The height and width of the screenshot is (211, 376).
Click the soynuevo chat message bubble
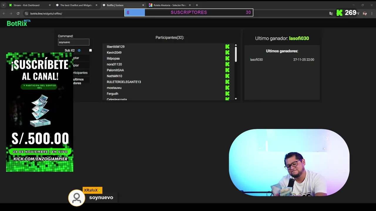pyautogui.click(x=101, y=198)
